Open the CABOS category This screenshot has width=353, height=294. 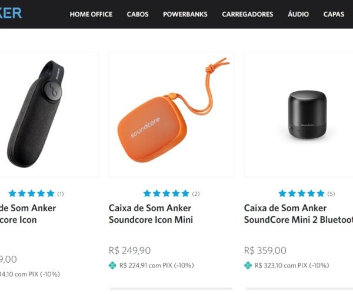[x=138, y=14]
